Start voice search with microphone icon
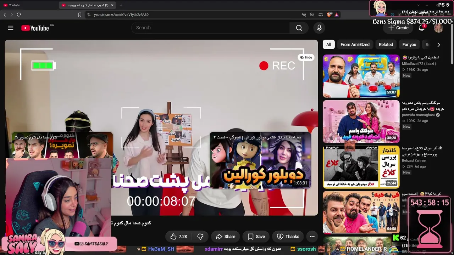 (x=319, y=28)
